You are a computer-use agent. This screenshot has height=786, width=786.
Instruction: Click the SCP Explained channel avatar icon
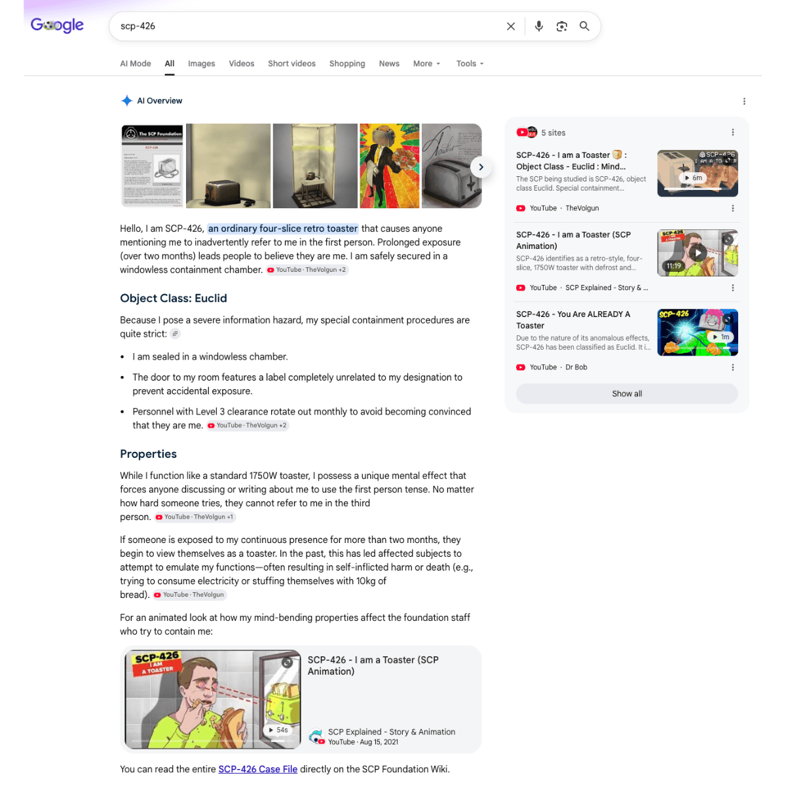[316, 736]
